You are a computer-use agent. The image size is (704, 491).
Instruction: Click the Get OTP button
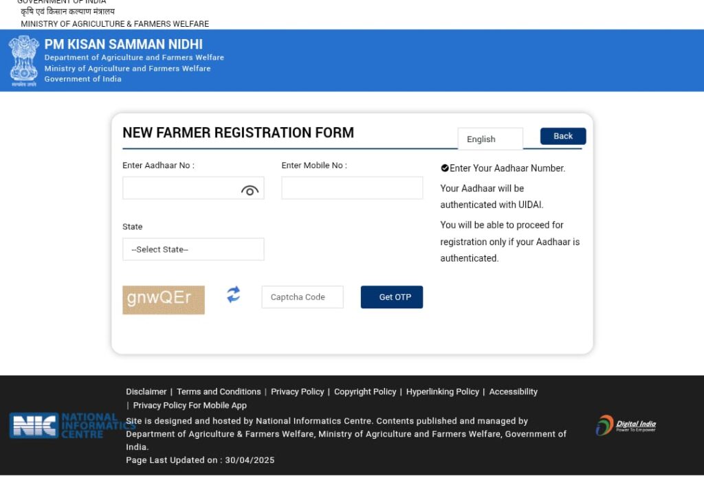click(391, 297)
